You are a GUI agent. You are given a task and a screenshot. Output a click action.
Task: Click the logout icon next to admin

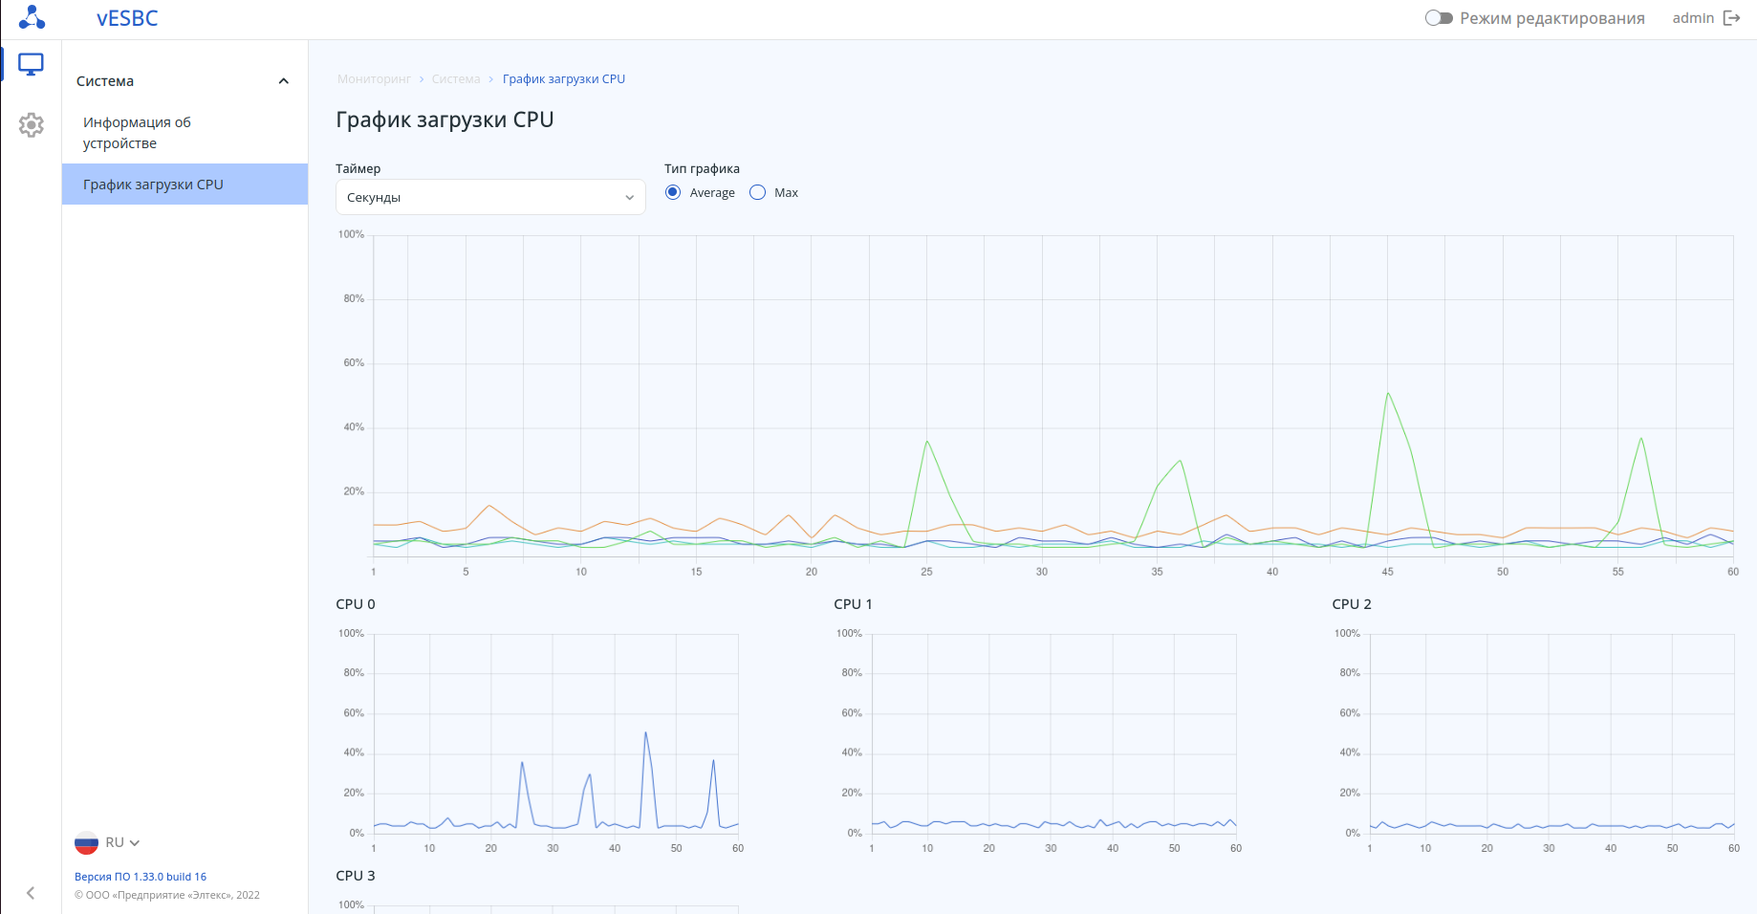[1731, 18]
